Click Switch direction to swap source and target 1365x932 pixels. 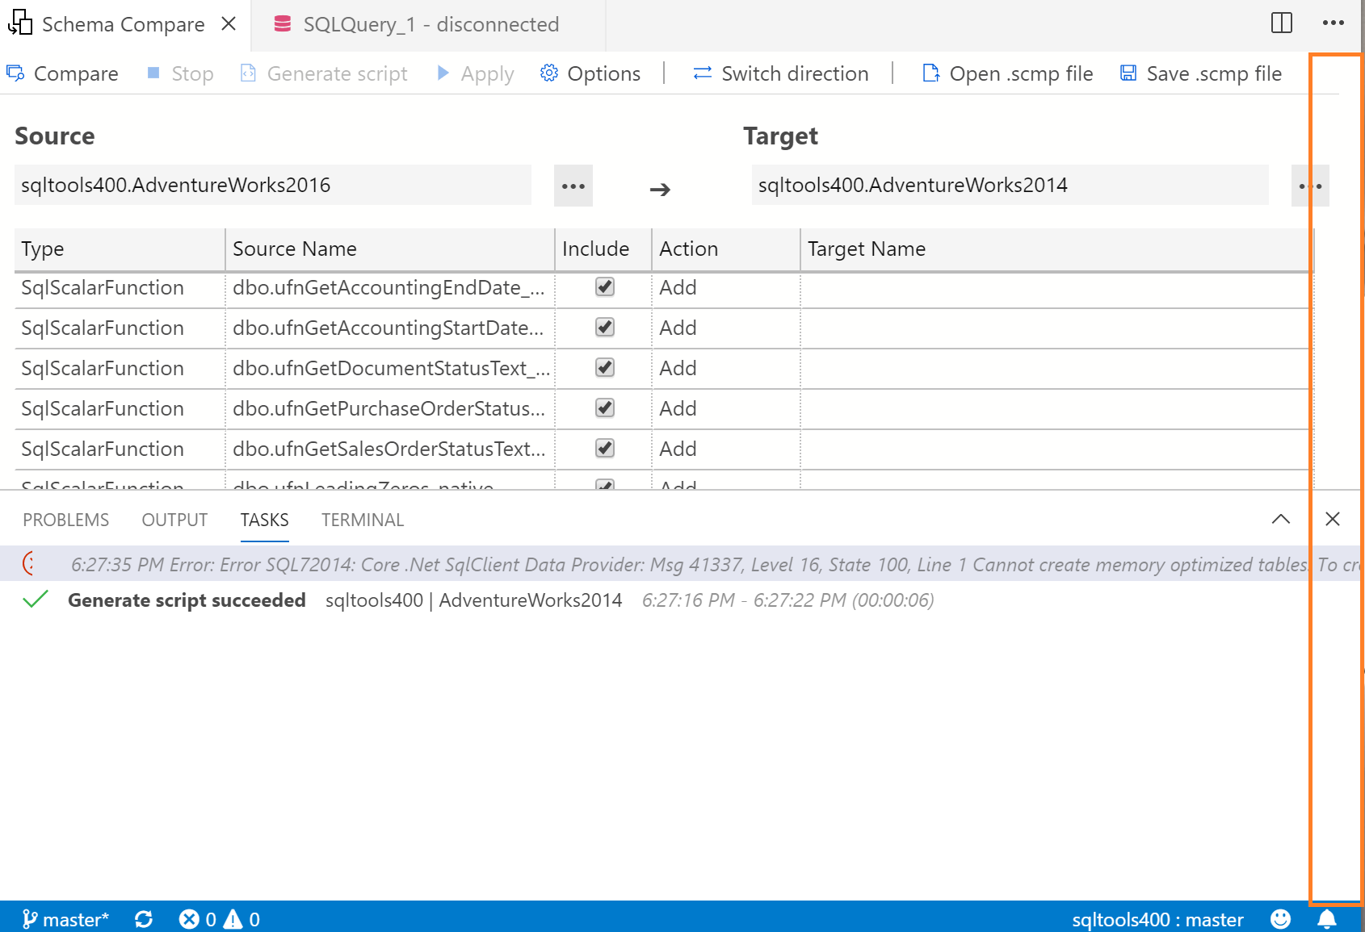click(779, 73)
